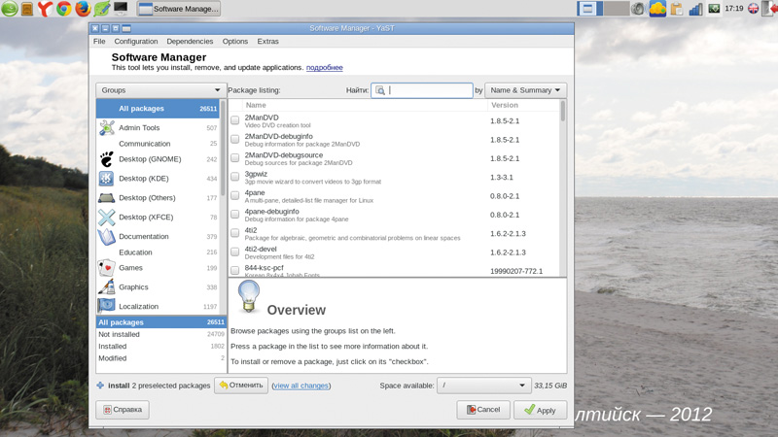Click the Software Manager taskbar button

179,9
